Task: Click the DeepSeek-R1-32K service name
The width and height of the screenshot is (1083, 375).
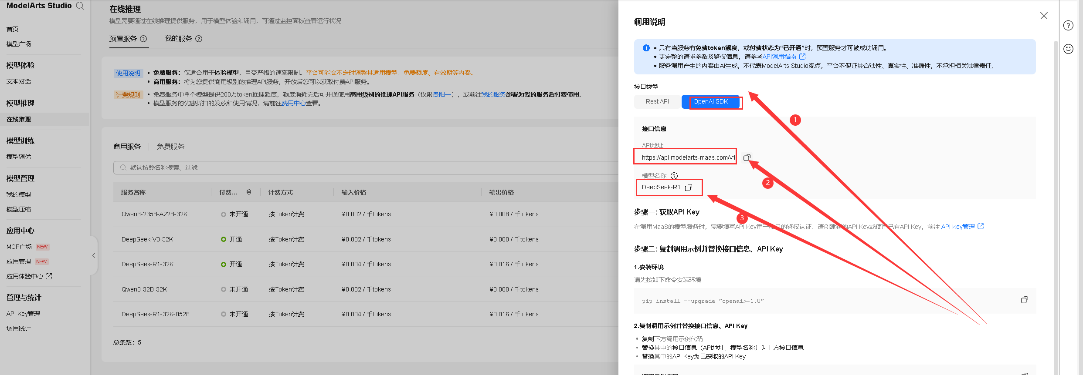Action: (x=148, y=264)
